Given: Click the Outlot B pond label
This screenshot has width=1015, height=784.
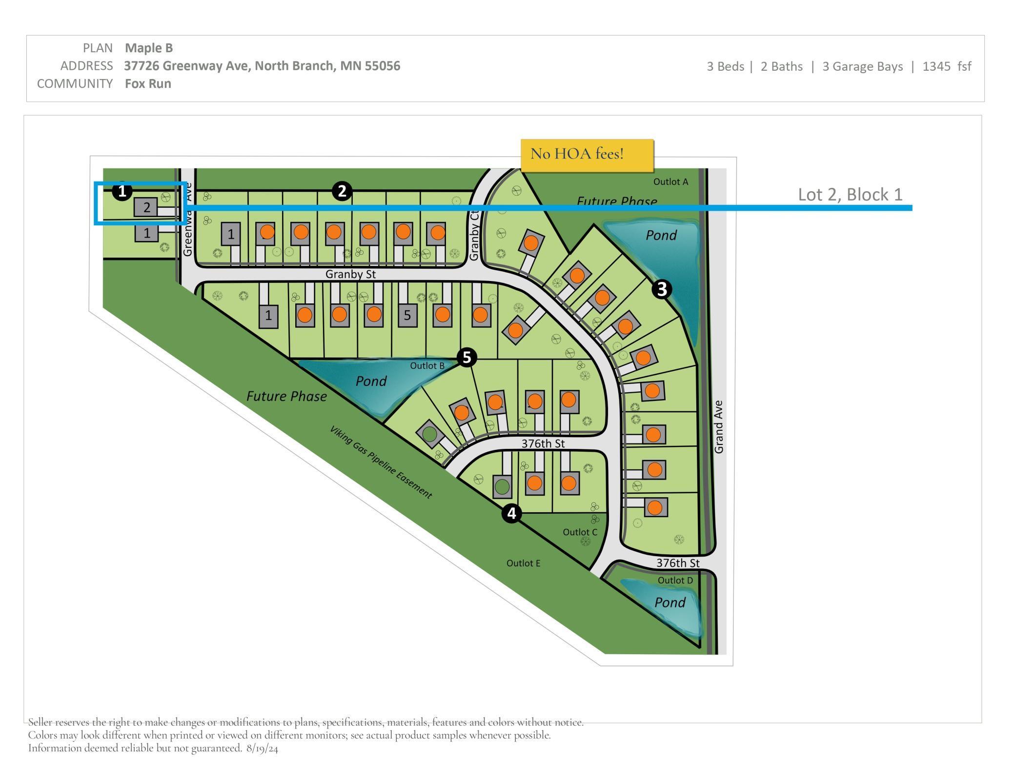Looking at the screenshot, I should [371, 381].
